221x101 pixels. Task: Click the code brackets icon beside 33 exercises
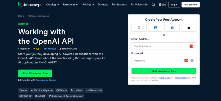click(x=87, y=90)
